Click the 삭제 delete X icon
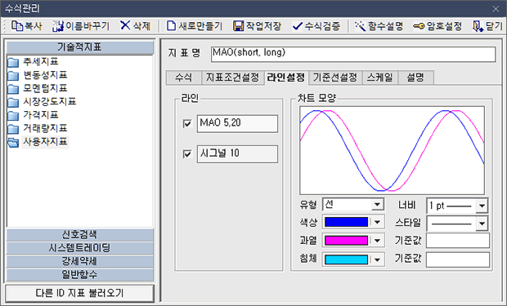Viewport: 507px width, 306px height. coord(125,25)
